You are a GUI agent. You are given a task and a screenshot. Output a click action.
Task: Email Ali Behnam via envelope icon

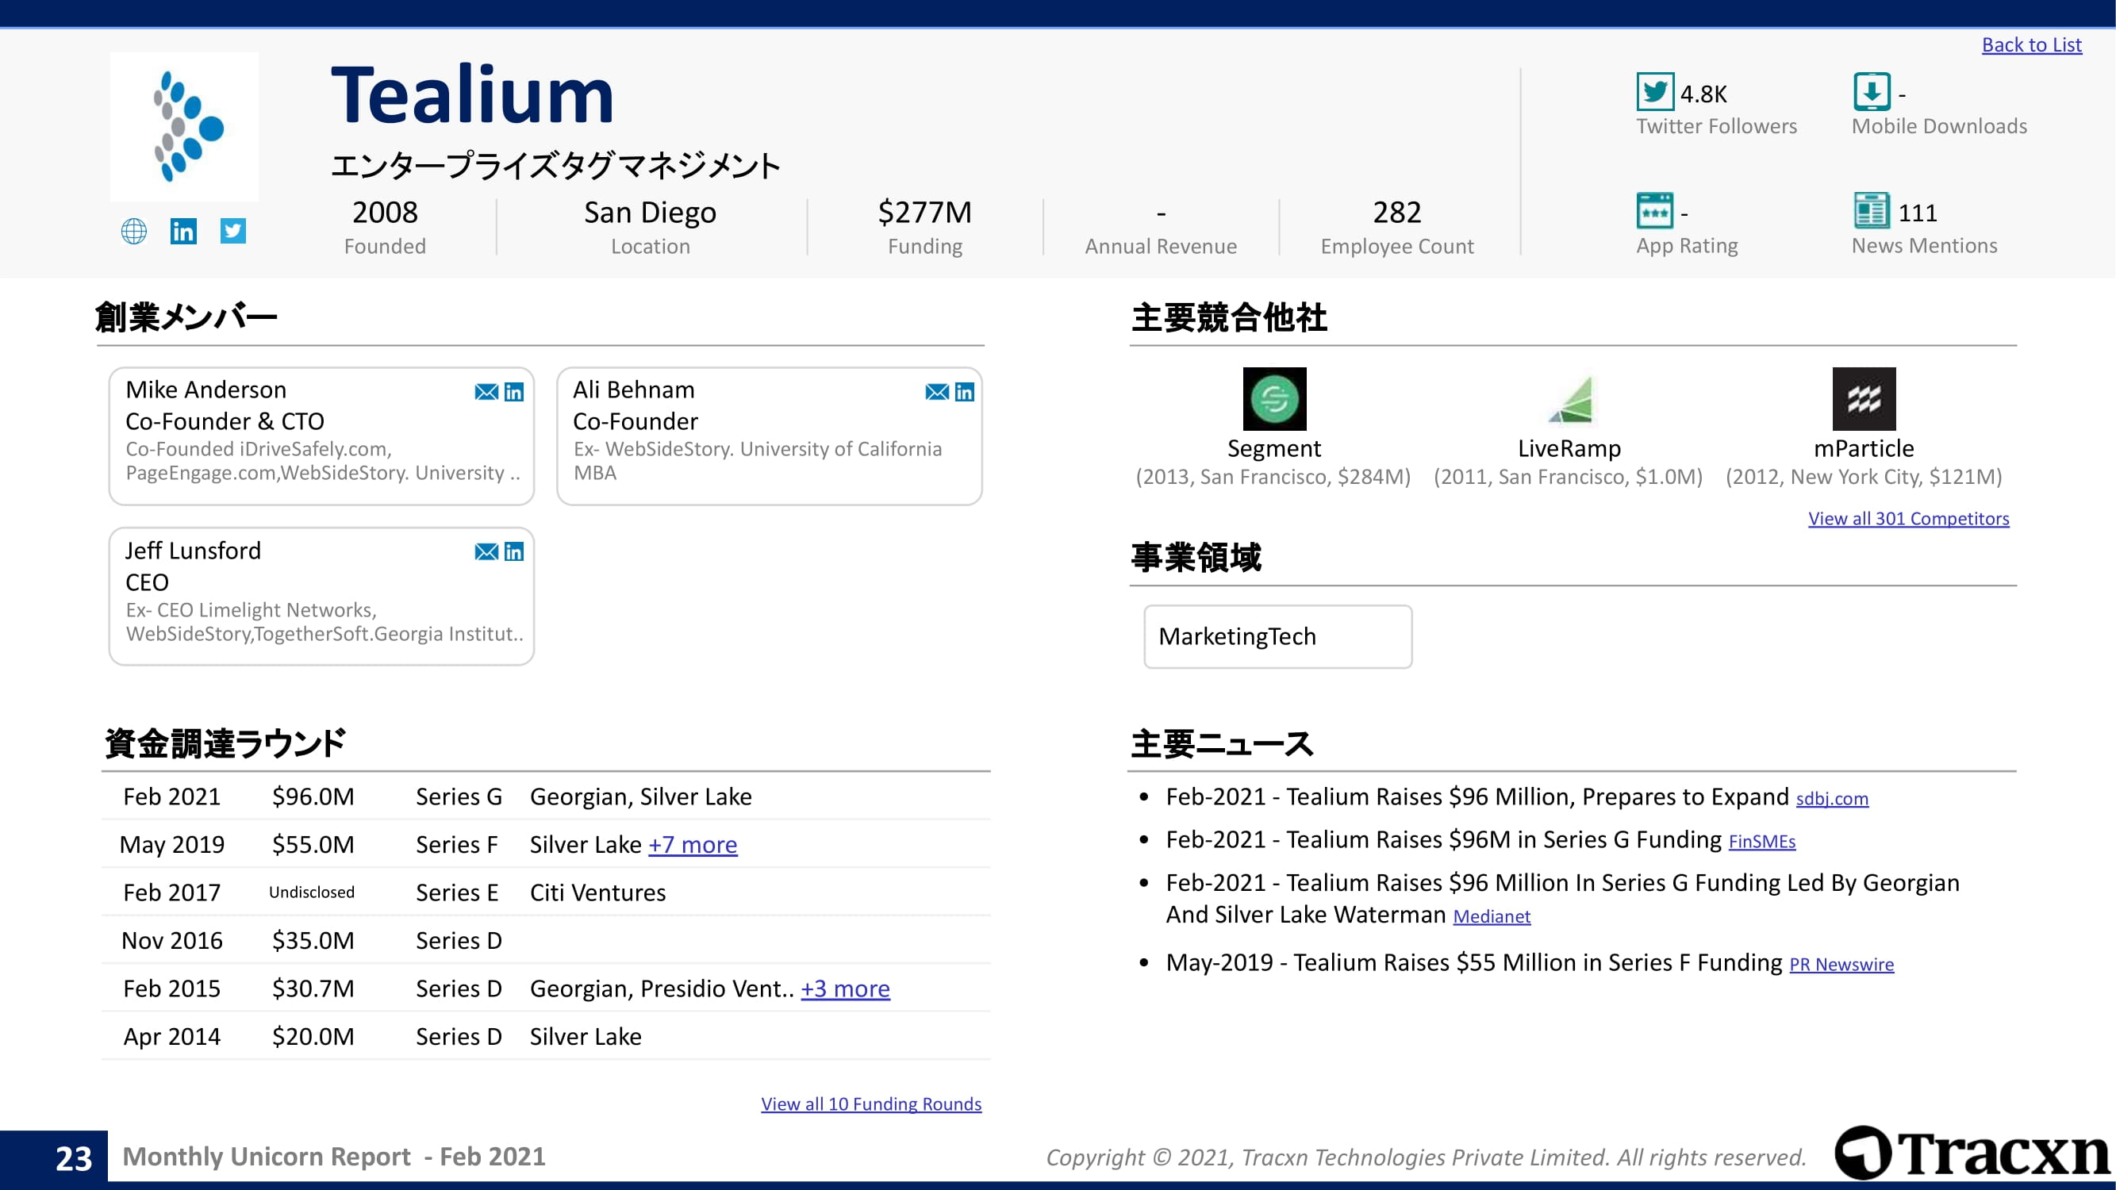(936, 392)
